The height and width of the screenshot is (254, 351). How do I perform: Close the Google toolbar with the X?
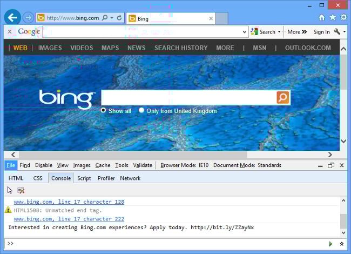tap(10, 31)
